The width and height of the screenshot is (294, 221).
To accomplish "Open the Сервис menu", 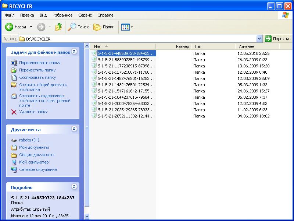I will [x=85, y=15].
